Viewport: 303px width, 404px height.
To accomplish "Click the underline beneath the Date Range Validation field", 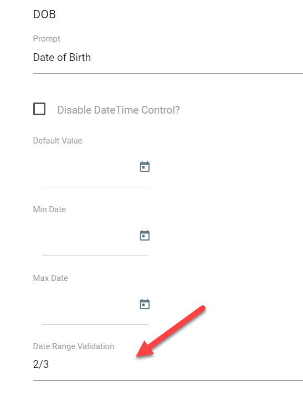I will click(168, 380).
